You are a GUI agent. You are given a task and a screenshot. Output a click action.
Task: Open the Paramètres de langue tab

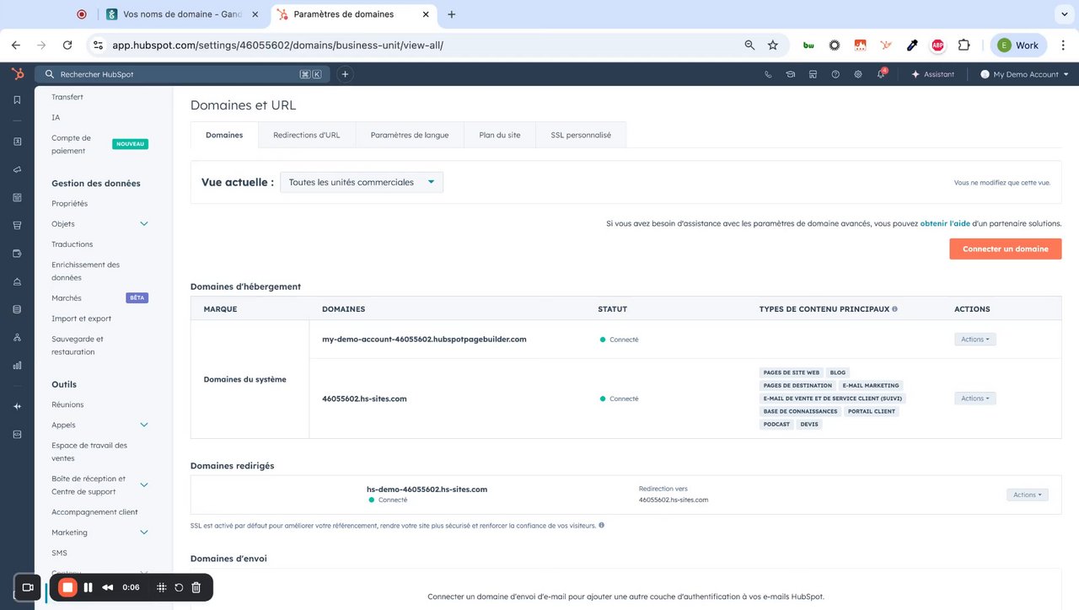(410, 135)
